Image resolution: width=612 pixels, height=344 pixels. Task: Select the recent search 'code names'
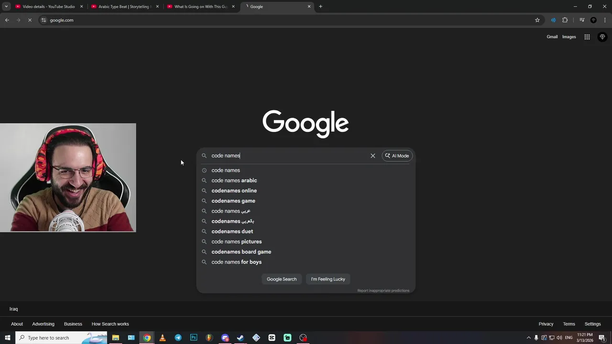pos(306,170)
